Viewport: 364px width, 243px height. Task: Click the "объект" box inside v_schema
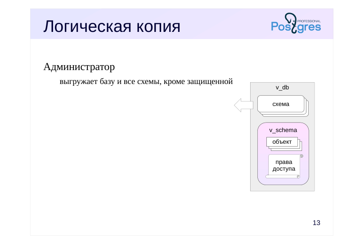282,142
